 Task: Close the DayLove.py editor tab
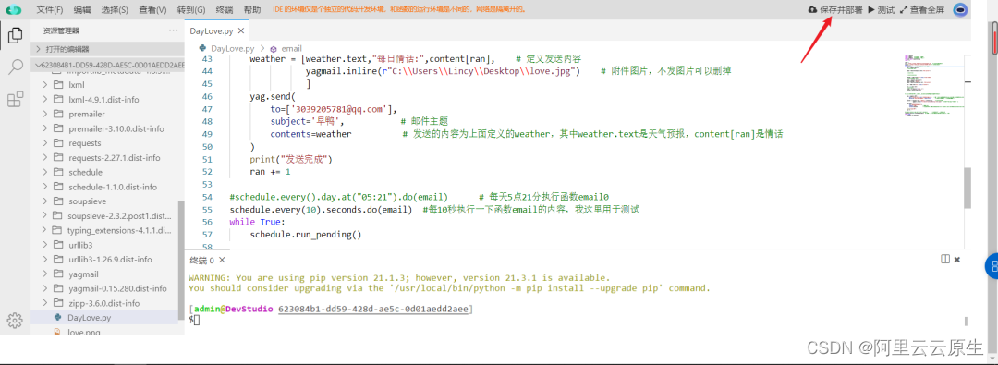[x=240, y=30]
